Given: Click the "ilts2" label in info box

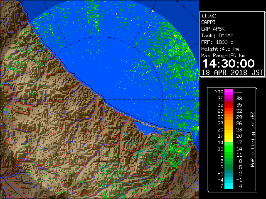Looking at the screenshot, I should click(209, 16).
